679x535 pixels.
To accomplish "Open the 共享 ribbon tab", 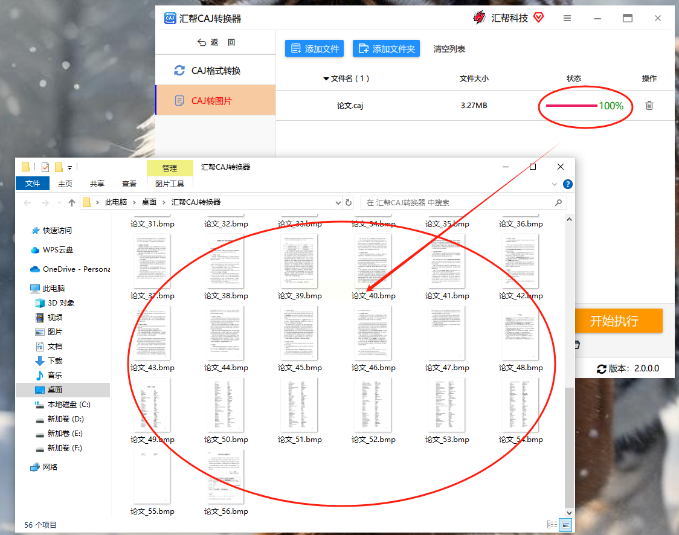I will [97, 184].
